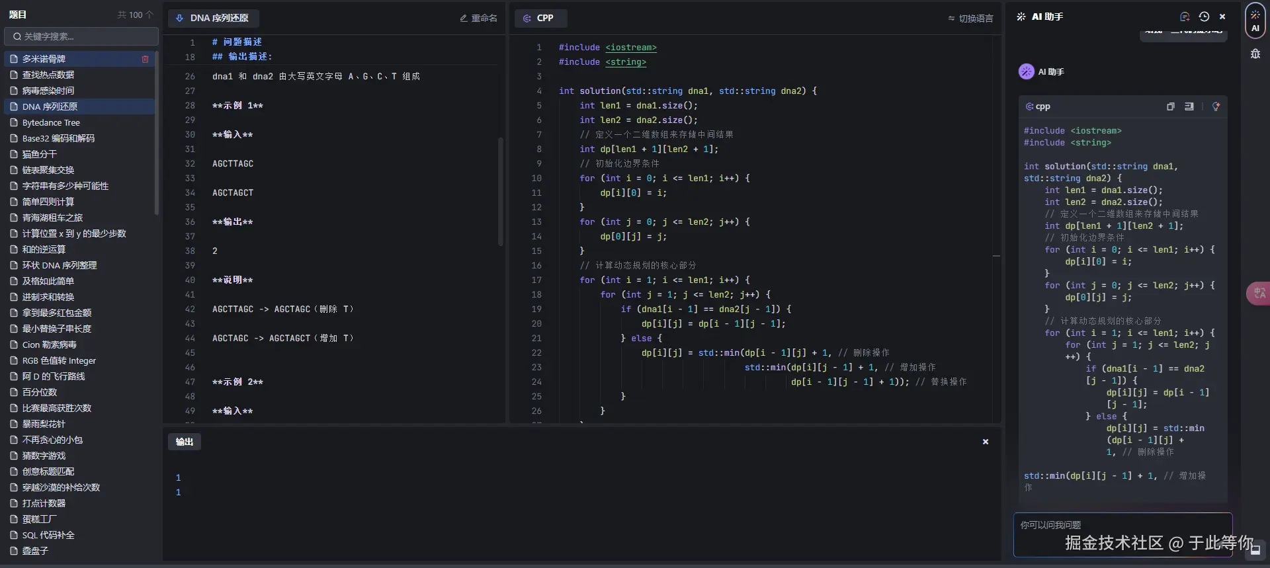This screenshot has width=1270, height=568.
Task: Open problem 查找热点数据
Action: tap(79, 75)
